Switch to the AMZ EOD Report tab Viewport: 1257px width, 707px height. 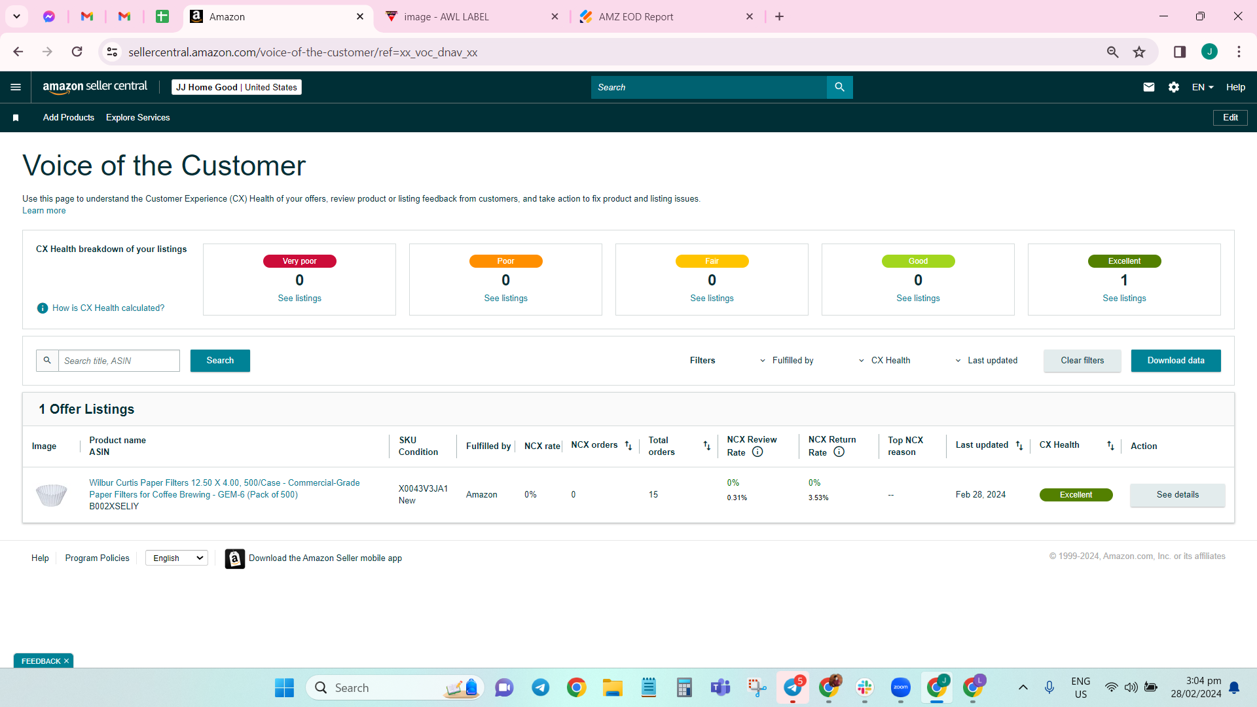point(666,16)
